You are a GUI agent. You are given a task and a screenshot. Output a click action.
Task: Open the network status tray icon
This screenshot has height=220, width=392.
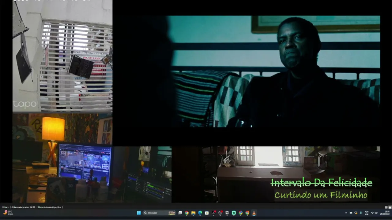[x=372, y=213]
